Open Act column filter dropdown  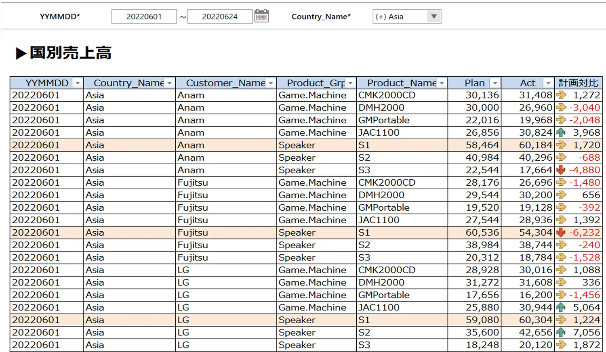[548, 83]
